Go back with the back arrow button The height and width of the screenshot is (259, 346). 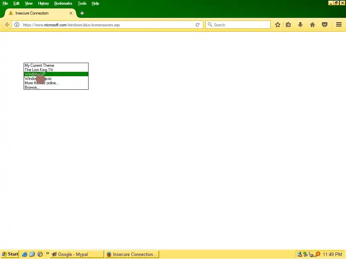[7, 25]
